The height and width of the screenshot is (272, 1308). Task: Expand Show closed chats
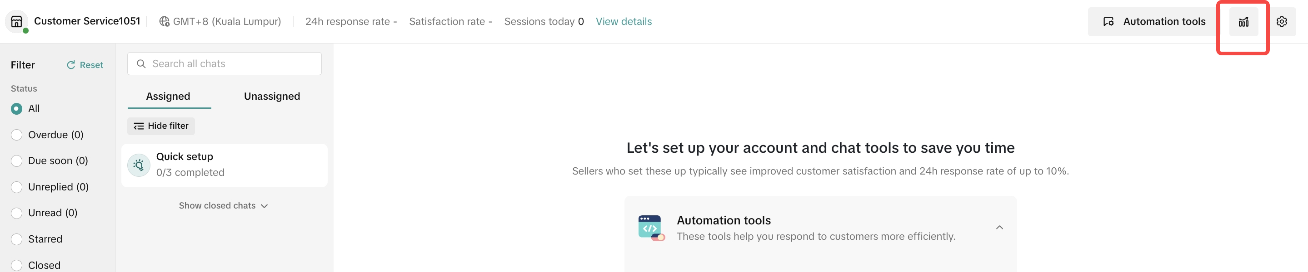click(x=223, y=206)
